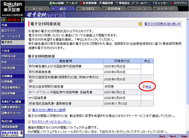Open 証拠金シミュレーション in the sidebar

13,113
